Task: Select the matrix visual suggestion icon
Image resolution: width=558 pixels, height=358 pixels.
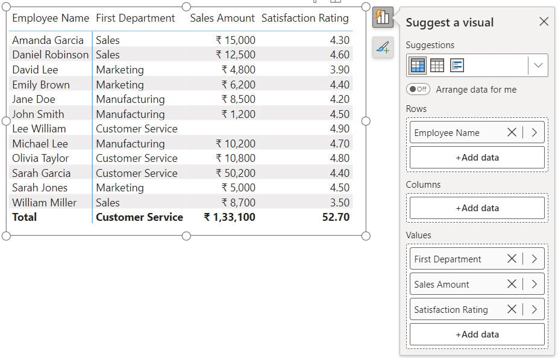Action: point(418,66)
